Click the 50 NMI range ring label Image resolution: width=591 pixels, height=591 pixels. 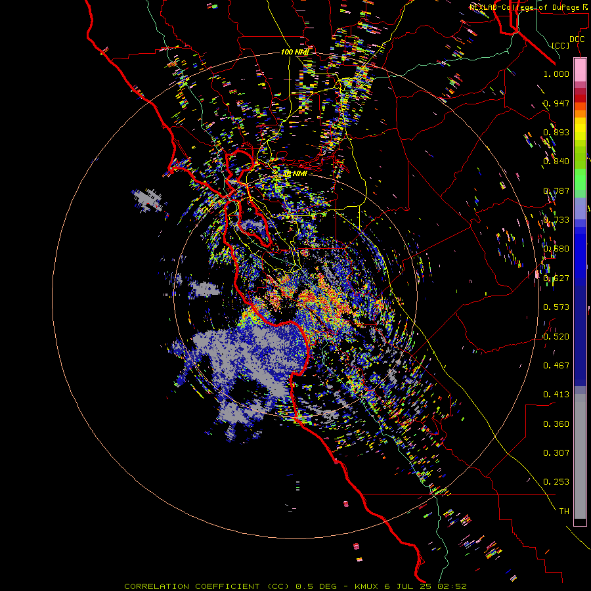[295, 174]
